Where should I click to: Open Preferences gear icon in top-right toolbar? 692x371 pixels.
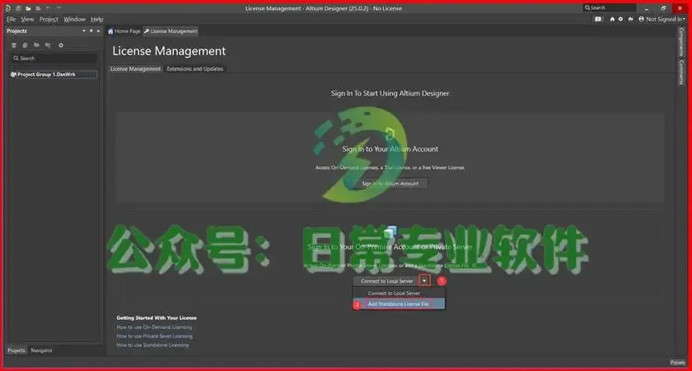coord(621,20)
